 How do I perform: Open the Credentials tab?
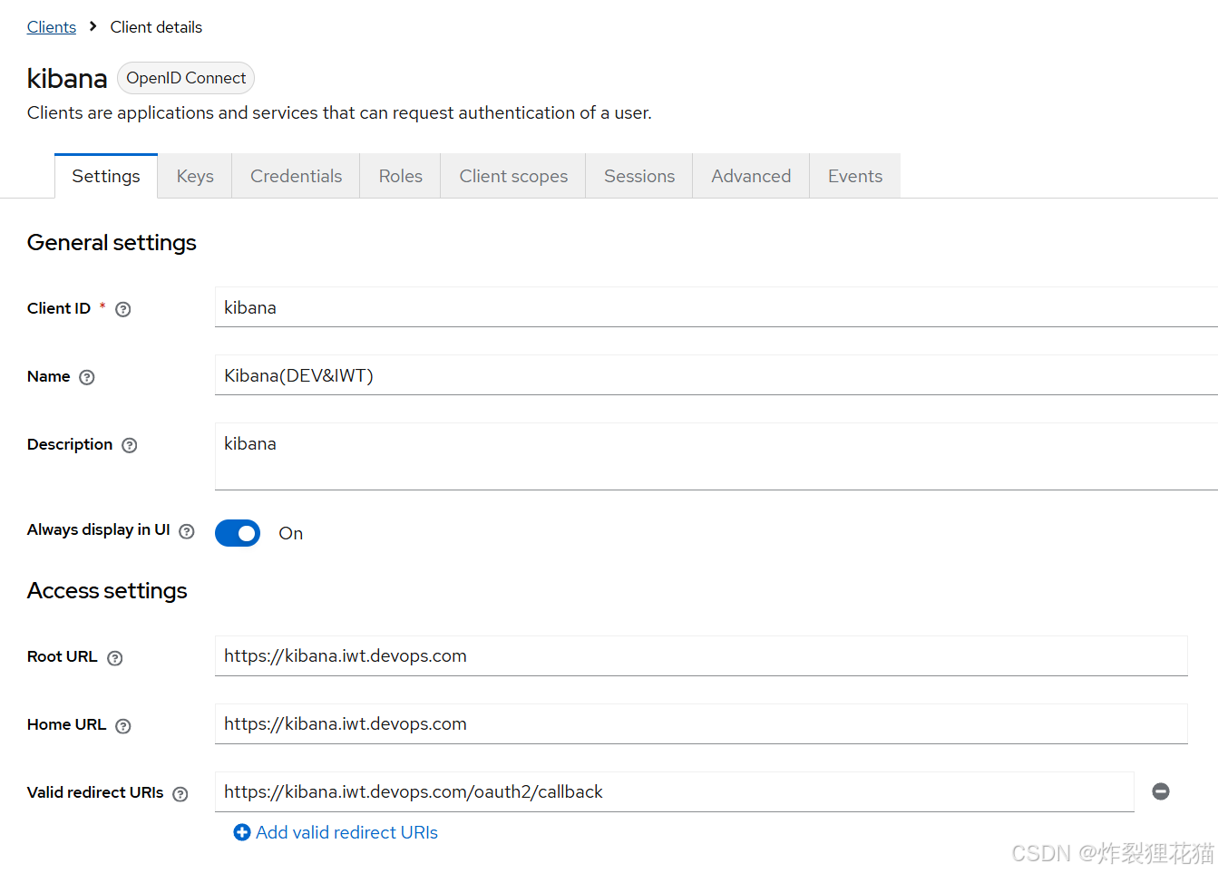click(297, 176)
